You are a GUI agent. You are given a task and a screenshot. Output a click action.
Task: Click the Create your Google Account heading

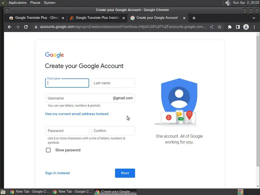pos(84,66)
